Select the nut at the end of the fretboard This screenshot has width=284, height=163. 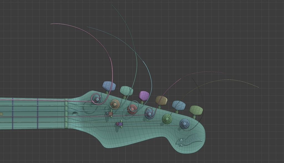[66, 113]
